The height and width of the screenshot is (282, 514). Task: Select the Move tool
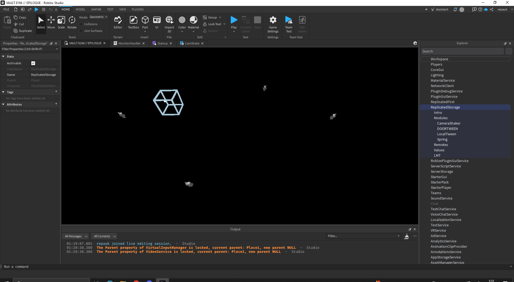(x=51, y=22)
